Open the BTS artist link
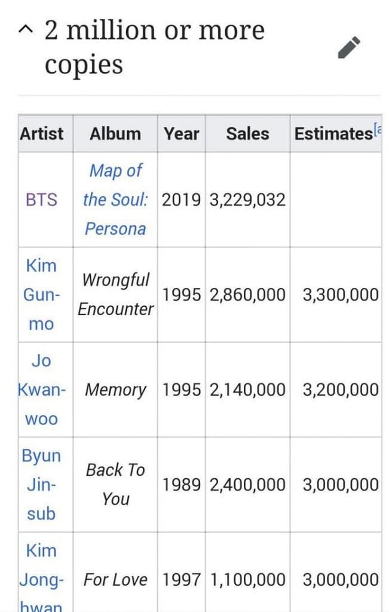This screenshot has width=389, height=612. coord(42,200)
